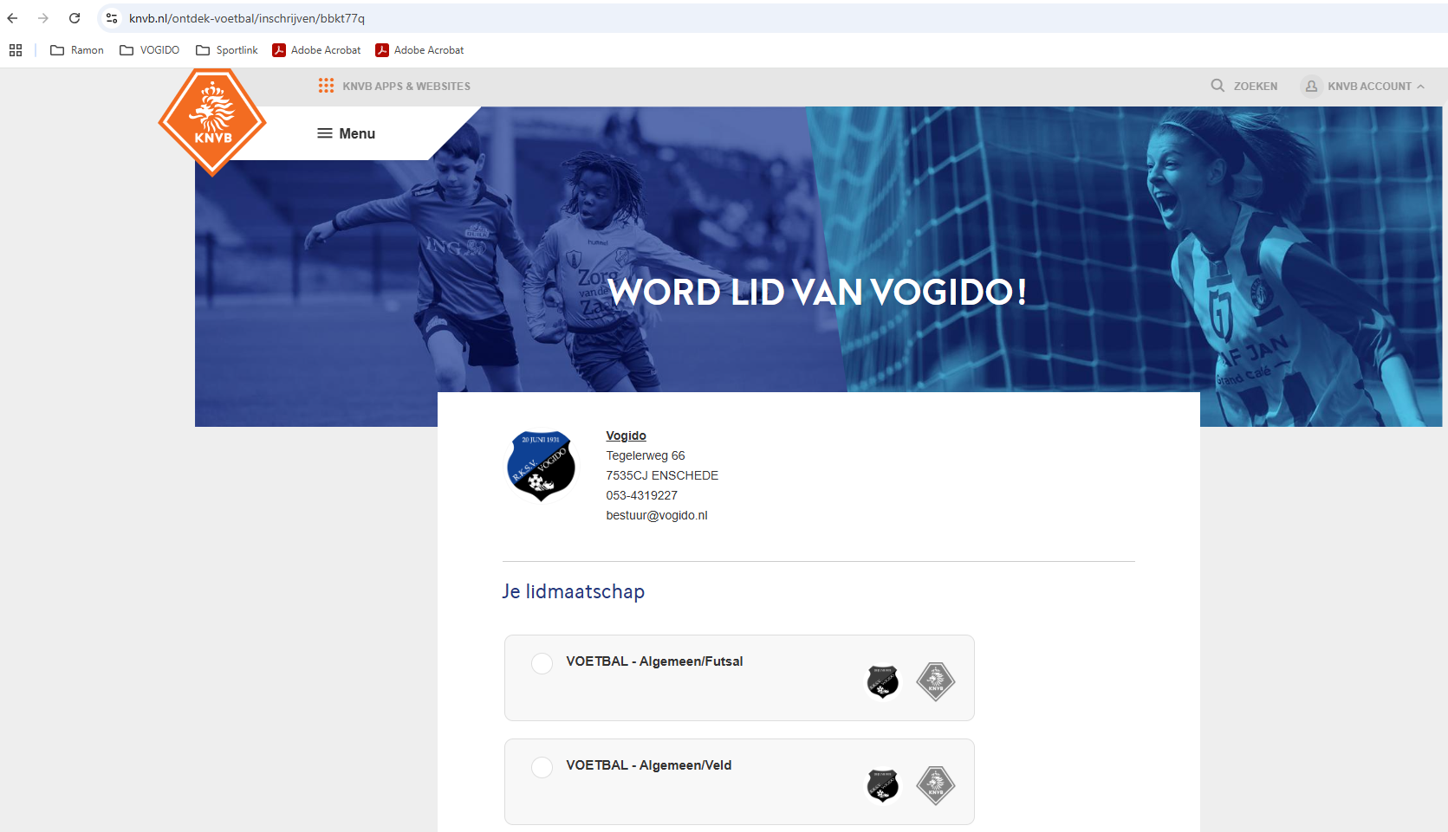Expand the KNVB ACCOUNT dropdown chevron
This screenshot has height=832, width=1448.
point(1420,87)
